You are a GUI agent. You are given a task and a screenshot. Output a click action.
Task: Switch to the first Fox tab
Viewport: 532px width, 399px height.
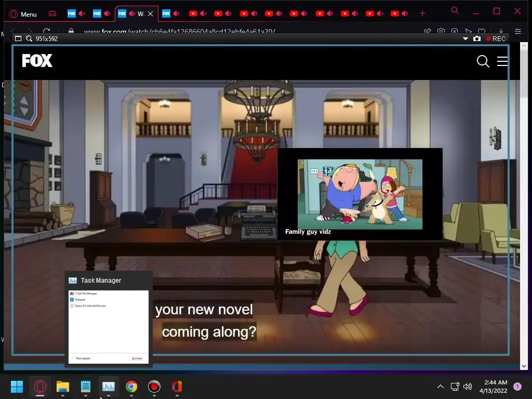click(72, 14)
